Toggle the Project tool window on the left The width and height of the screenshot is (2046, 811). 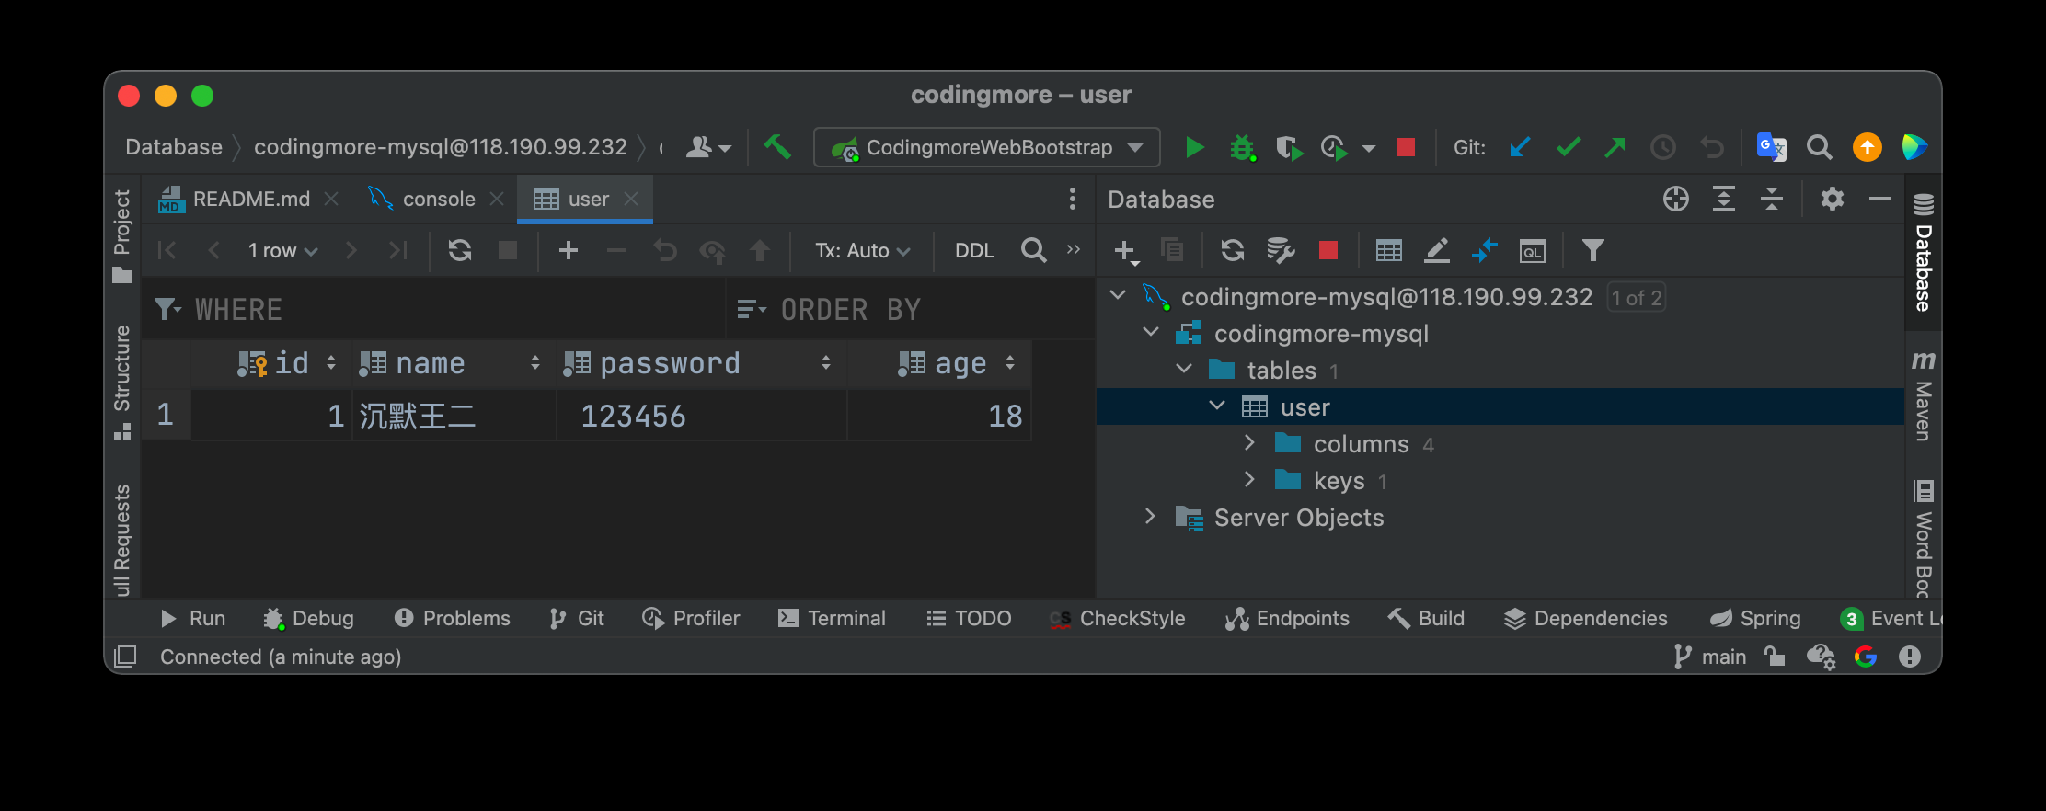[122, 235]
